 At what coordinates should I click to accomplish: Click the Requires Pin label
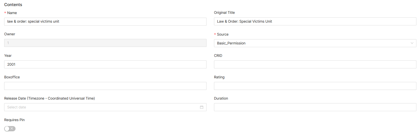14,120
